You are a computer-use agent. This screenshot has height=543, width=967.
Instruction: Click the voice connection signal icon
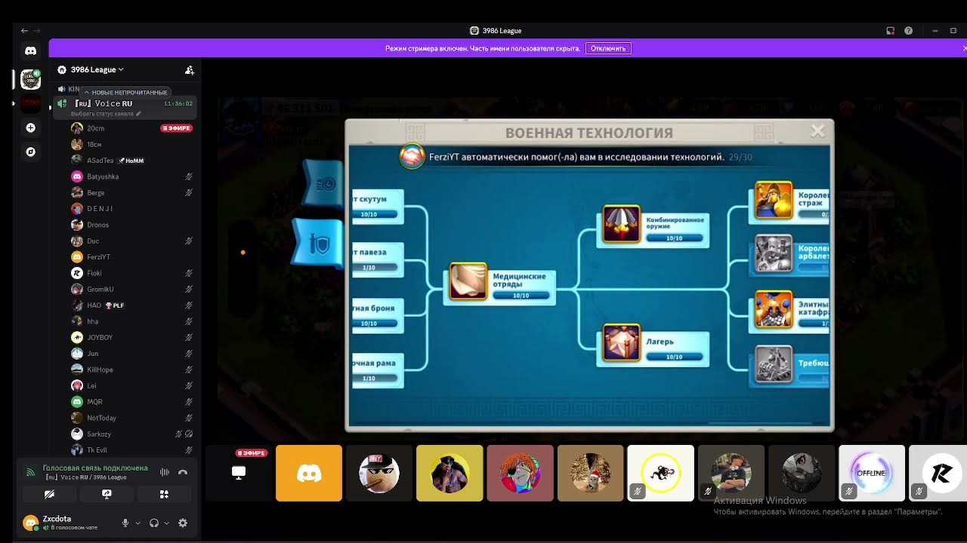[31, 472]
